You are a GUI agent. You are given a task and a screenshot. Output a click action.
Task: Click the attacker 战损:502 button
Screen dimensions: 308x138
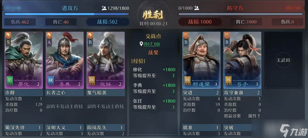[x=108, y=22]
